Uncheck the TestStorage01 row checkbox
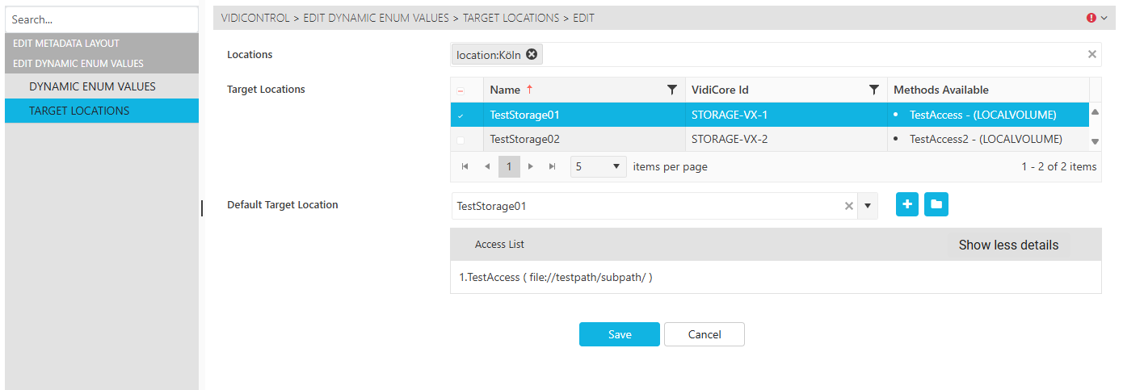The image size is (1123, 390). pos(461,115)
